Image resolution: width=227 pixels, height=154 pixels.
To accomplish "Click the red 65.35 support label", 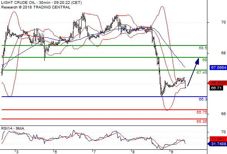I will tap(202, 121).
